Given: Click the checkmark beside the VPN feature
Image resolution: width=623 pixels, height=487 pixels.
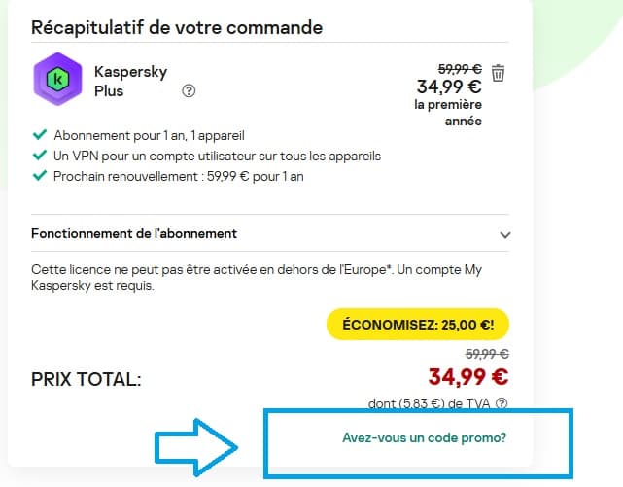Looking at the screenshot, I should [39, 156].
